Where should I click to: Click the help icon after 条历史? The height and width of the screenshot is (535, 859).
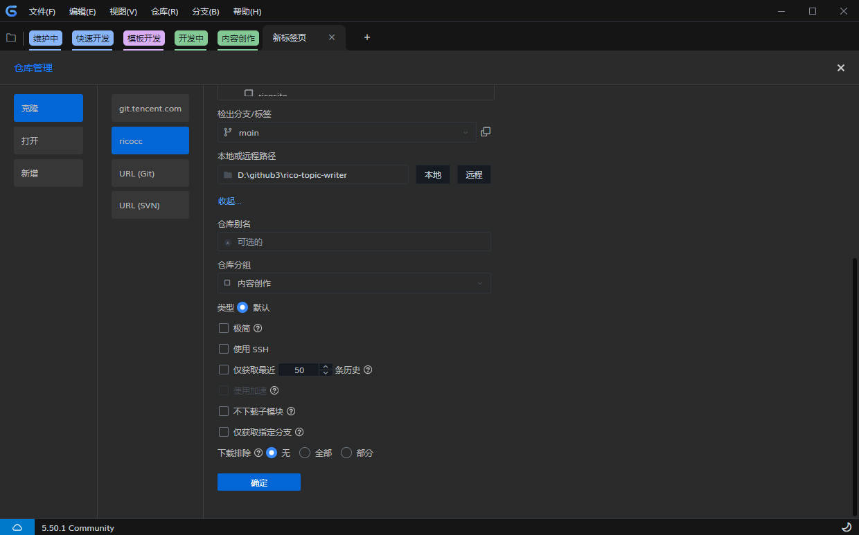(368, 370)
